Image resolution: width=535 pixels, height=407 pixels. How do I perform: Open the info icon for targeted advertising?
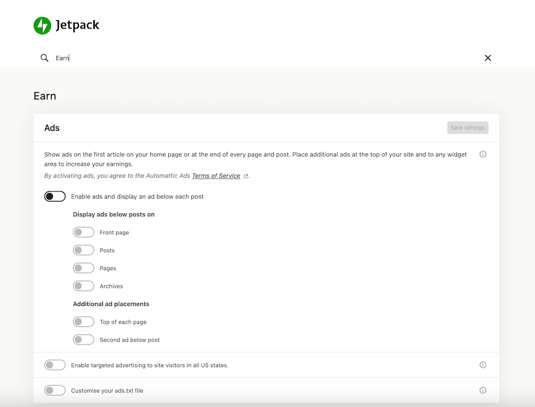pos(483,365)
